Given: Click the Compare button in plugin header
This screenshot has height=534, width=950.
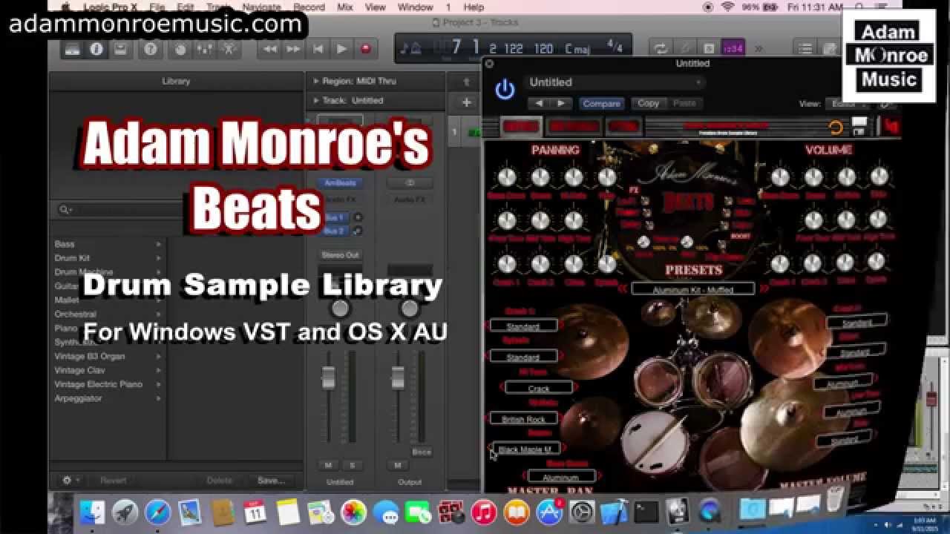Looking at the screenshot, I should [x=601, y=103].
